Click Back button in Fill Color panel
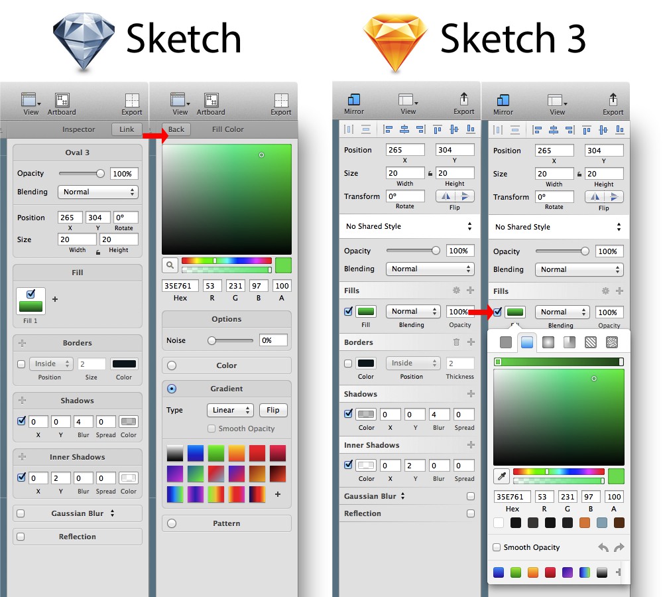Viewport: 663px width, 597px height. 176,129
